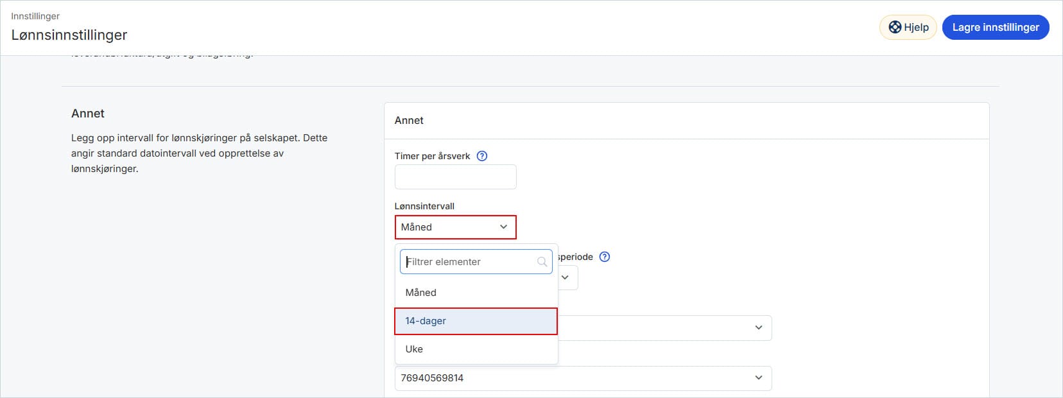Select Måned from the interval list
Viewport: 1063px width, 398px height.
point(476,293)
